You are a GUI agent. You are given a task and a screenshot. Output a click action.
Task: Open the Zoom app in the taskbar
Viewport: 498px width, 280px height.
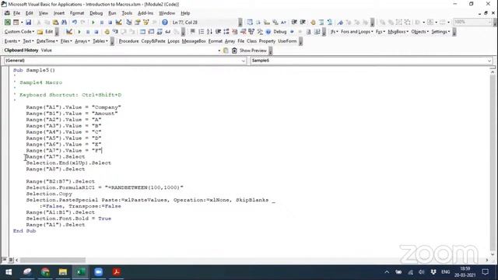tap(99, 272)
